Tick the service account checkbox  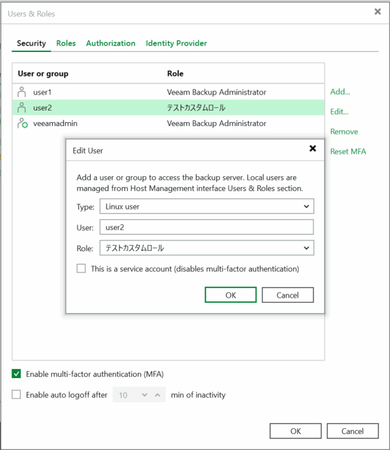pos(81,269)
